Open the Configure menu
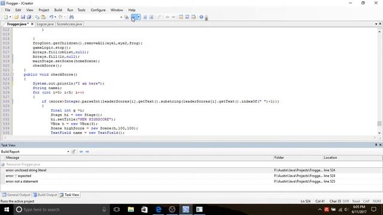This screenshot has height=215, width=383. 98,10
